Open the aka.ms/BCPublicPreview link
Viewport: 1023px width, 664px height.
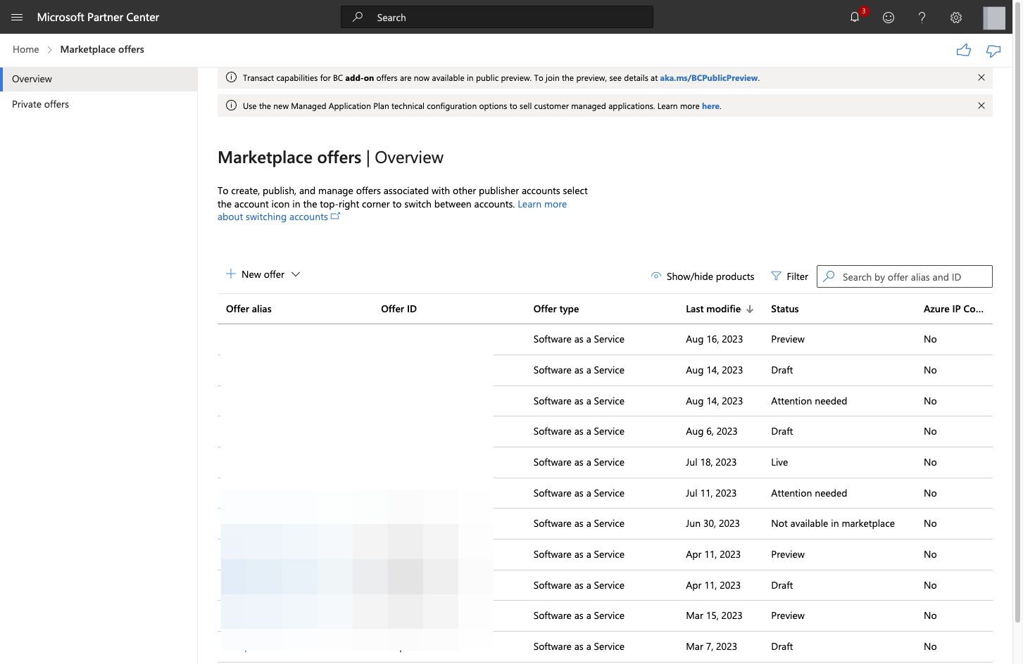pos(708,78)
